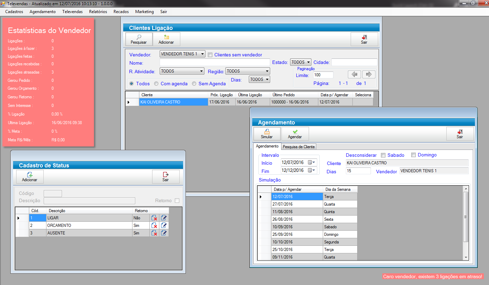Delete the ORCAMENTO status row
This screenshot has height=285, width=489.
point(154,226)
